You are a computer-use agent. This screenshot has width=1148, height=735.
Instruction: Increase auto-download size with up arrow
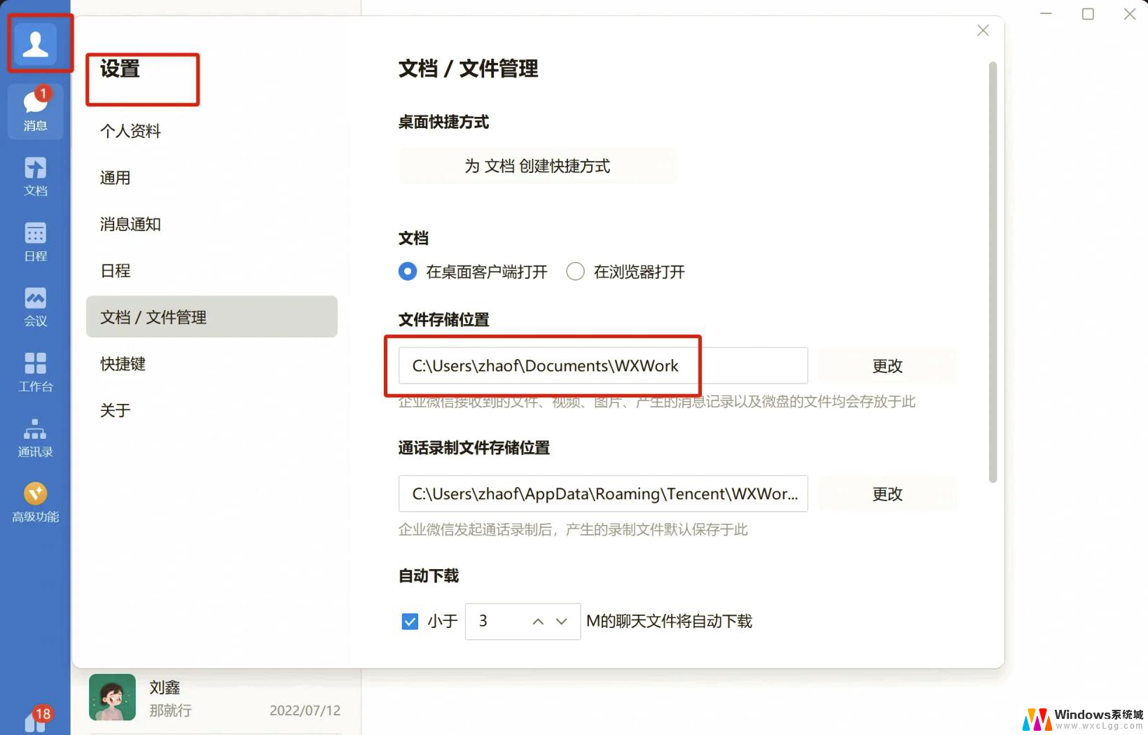(x=538, y=622)
